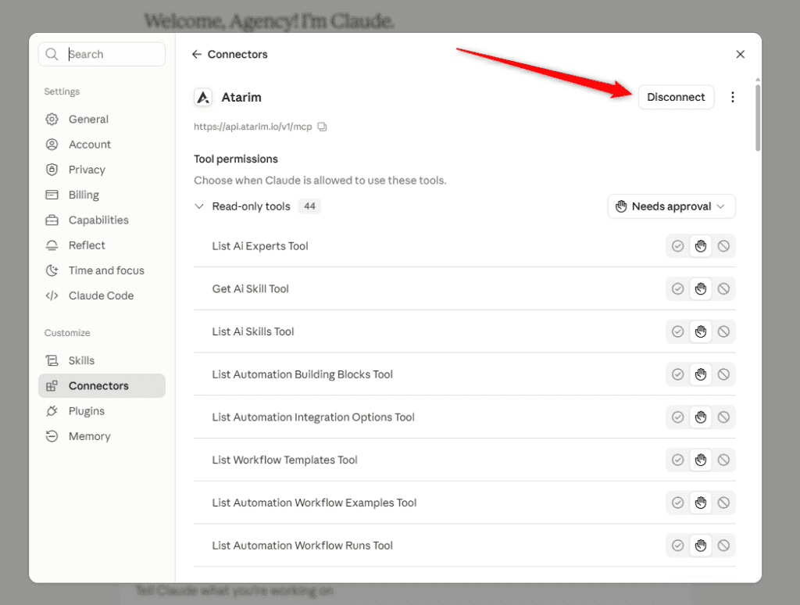Open the three-dot more options menu
The image size is (800, 605).
pyautogui.click(x=733, y=97)
